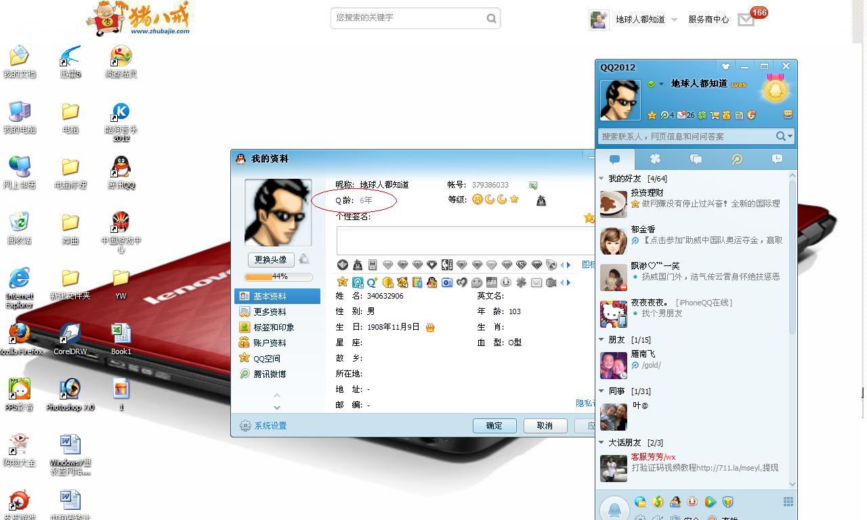Switch to the Weibo tab in QQ
This screenshot has width=867, height=520.
(x=736, y=159)
